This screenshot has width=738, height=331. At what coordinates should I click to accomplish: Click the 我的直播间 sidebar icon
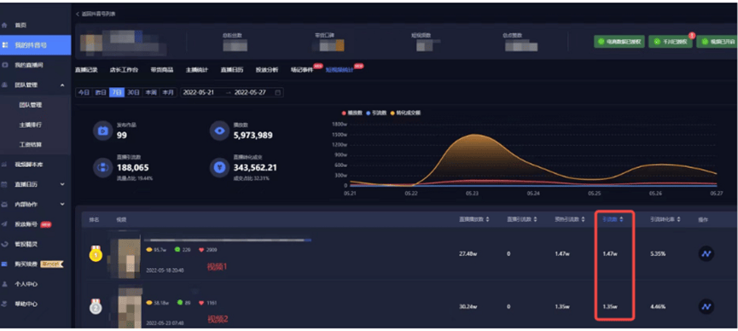(5, 65)
